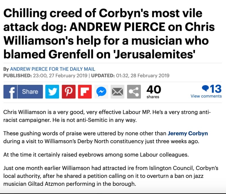The height and width of the screenshot is (194, 226).
Task: Open the generic share options icon
Action: (134, 92)
